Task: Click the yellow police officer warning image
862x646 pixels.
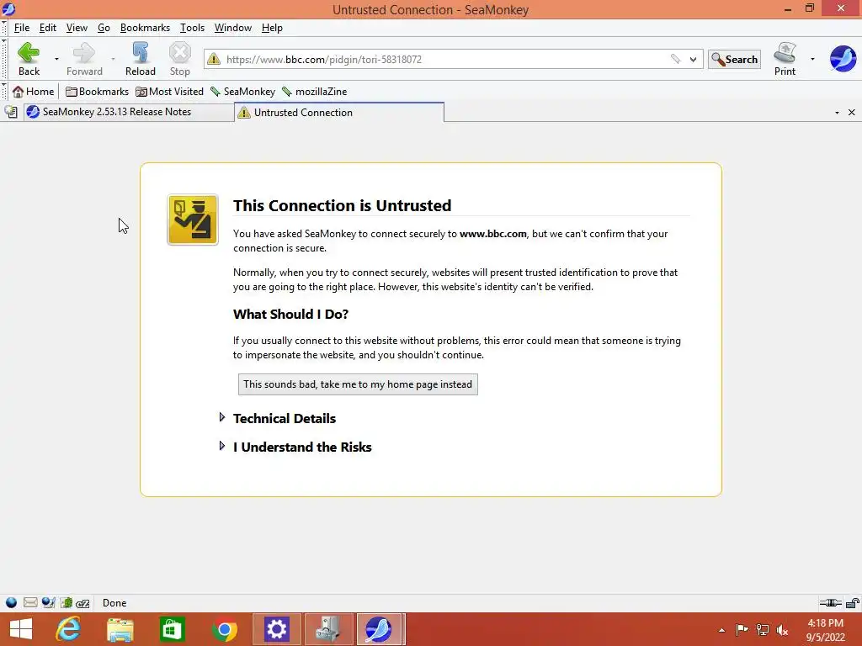Action: 193,220
